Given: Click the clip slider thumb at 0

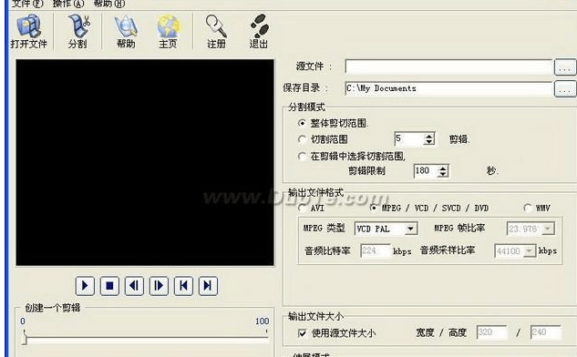Looking at the screenshot, I should pyautogui.click(x=25, y=338).
